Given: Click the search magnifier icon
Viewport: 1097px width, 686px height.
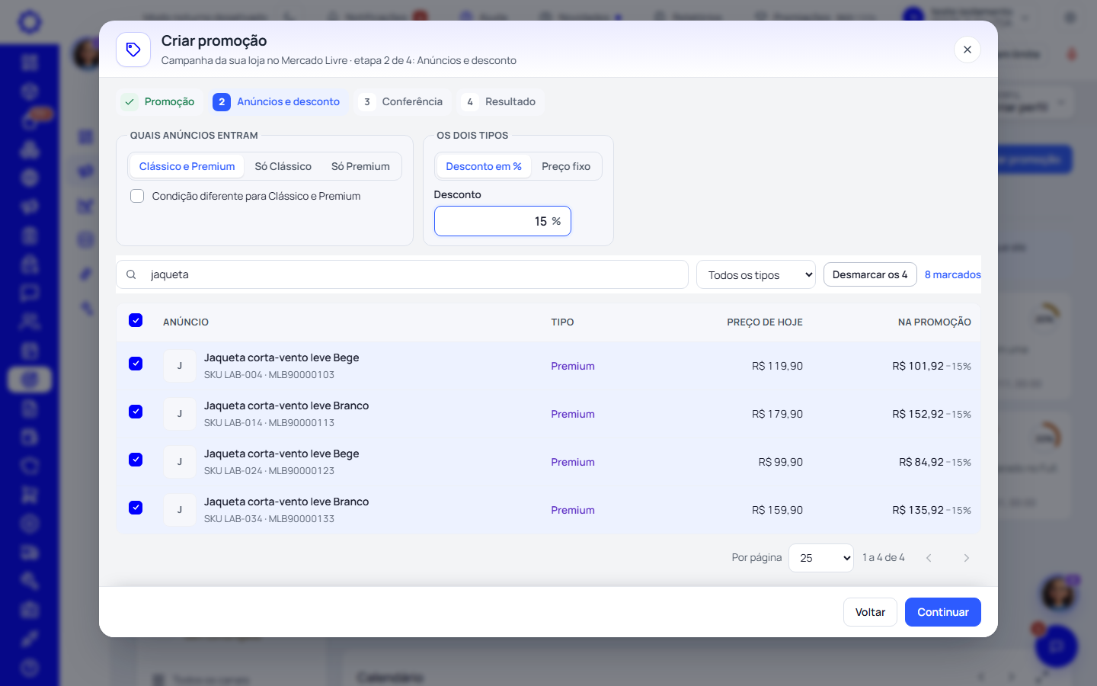Looking at the screenshot, I should (x=131, y=274).
